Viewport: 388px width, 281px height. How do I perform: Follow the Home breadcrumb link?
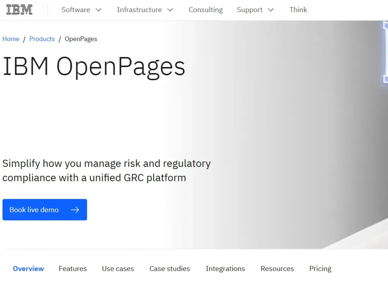point(11,39)
